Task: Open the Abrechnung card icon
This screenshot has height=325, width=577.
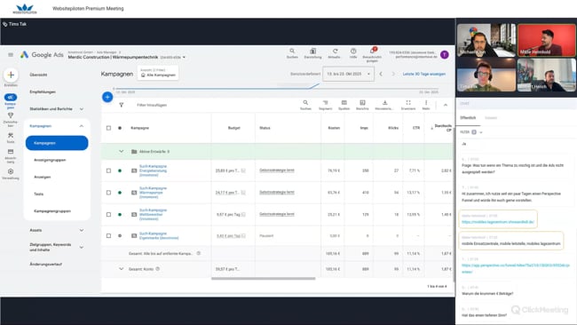Action: point(11,152)
